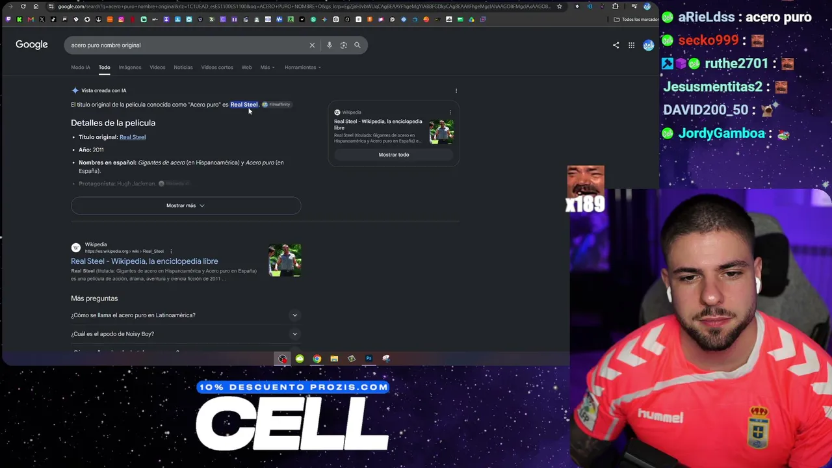
Task: Click the thumbnail in the Wikipedia source card
Action: [x=441, y=131]
